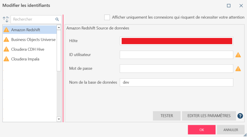Confirm with the OK button

202,130
